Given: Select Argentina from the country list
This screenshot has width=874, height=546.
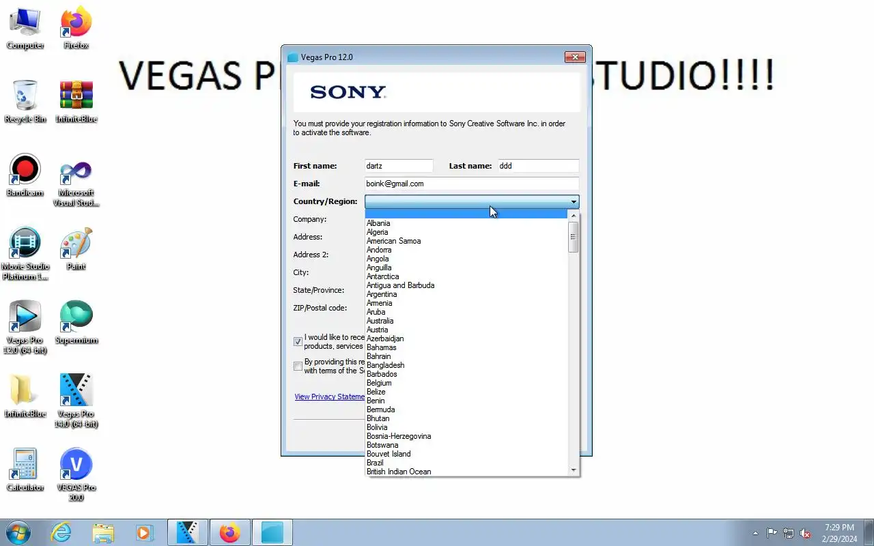Looking at the screenshot, I should [466, 294].
